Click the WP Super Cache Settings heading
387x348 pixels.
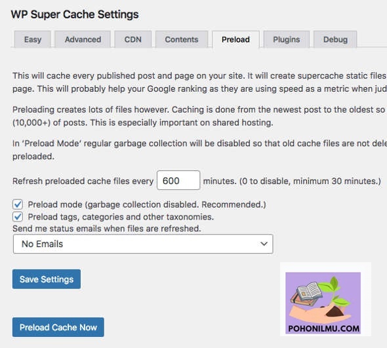pos(75,14)
